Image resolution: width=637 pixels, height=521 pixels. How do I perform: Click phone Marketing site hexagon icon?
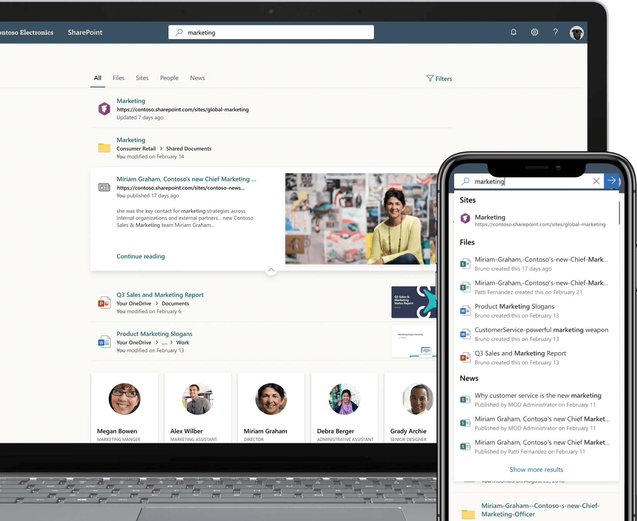[x=465, y=219]
